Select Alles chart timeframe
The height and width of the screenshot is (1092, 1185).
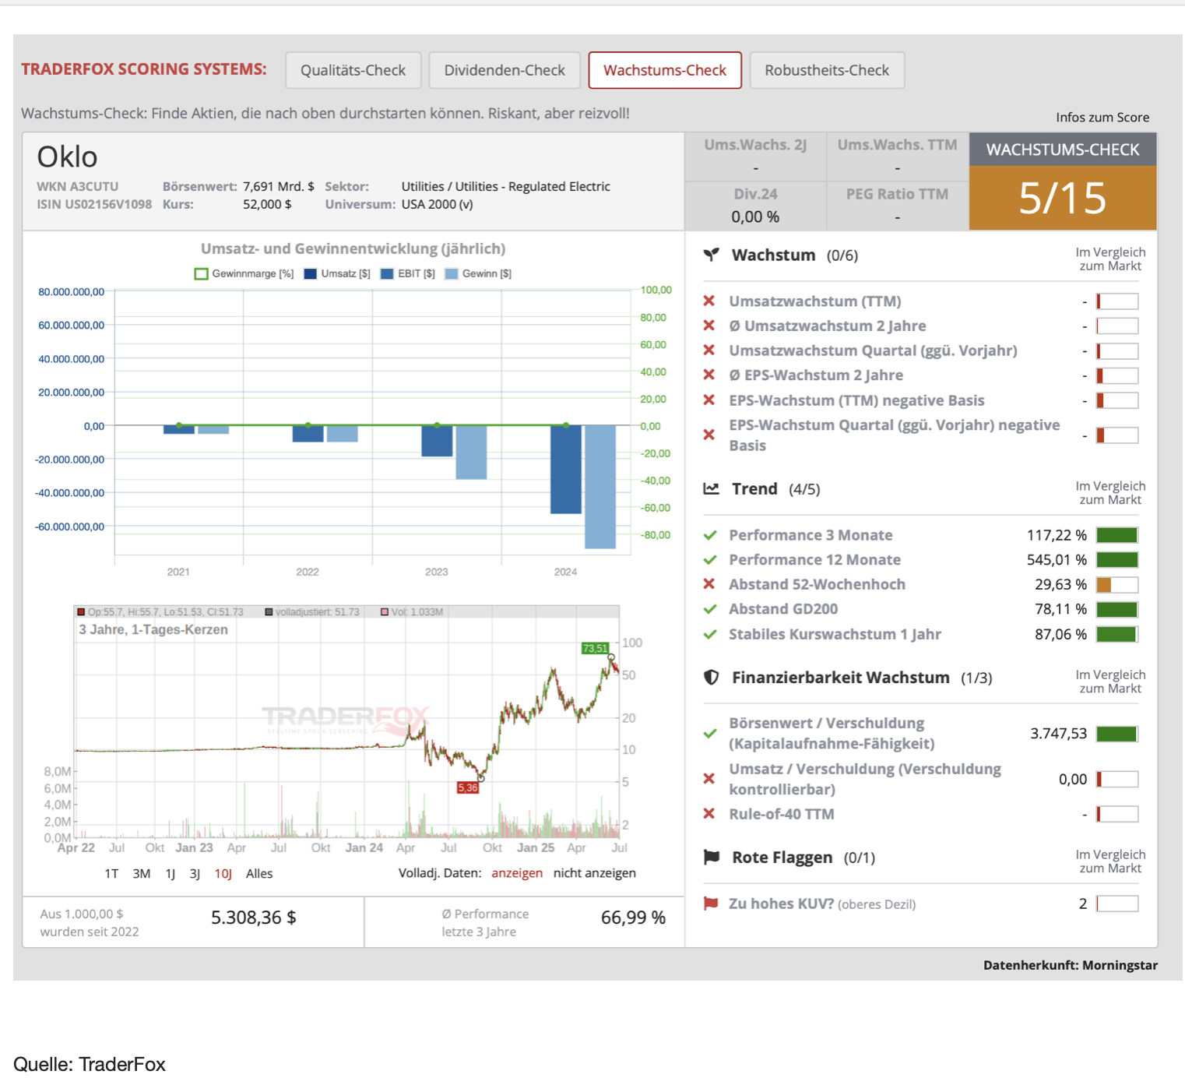tap(259, 874)
